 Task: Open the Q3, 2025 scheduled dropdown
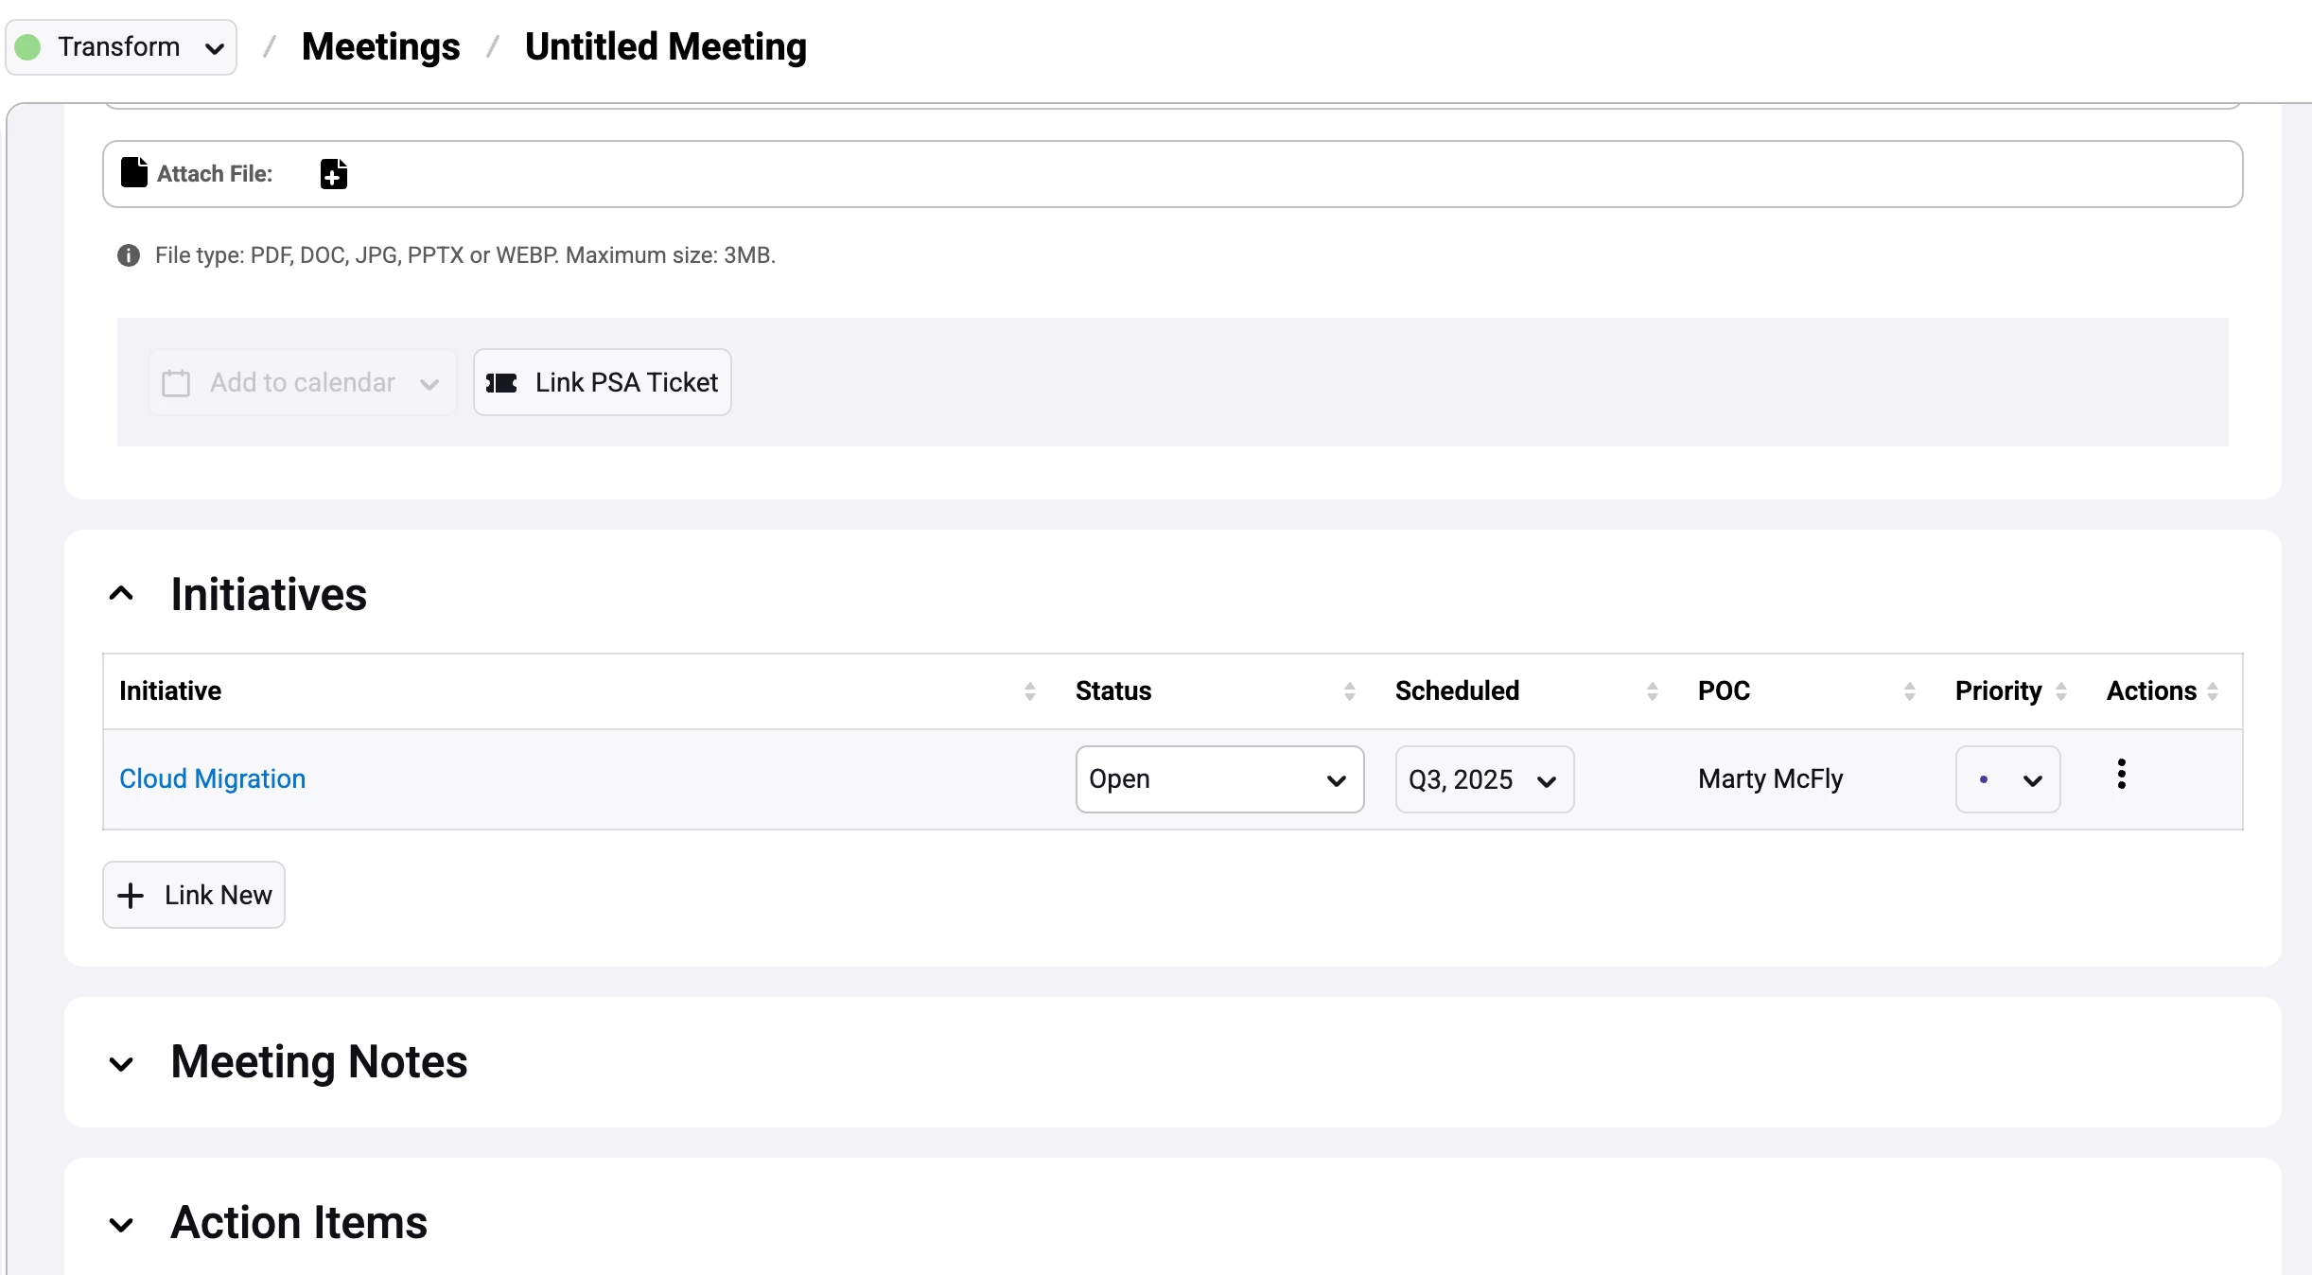click(1483, 779)
